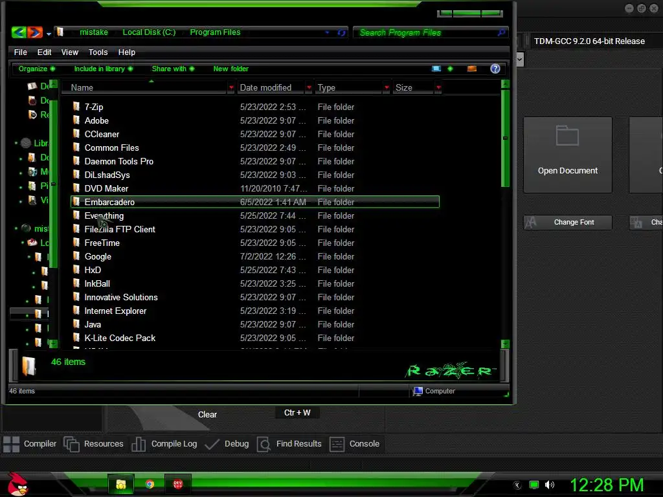The width and height of the screenshot is (663, 497).
Task: Show the preview pane icon
Action: (x=472, y=69)
